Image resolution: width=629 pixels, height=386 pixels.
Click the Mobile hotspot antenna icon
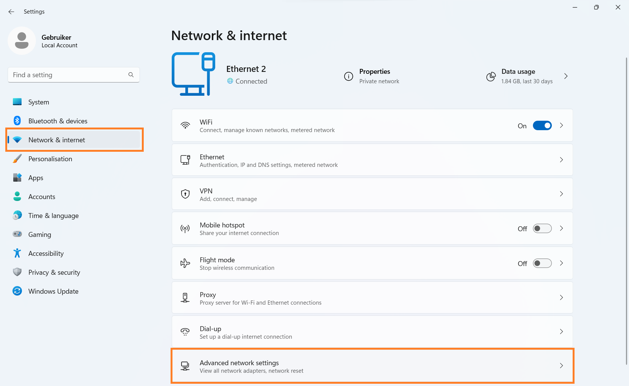point(185,229)
